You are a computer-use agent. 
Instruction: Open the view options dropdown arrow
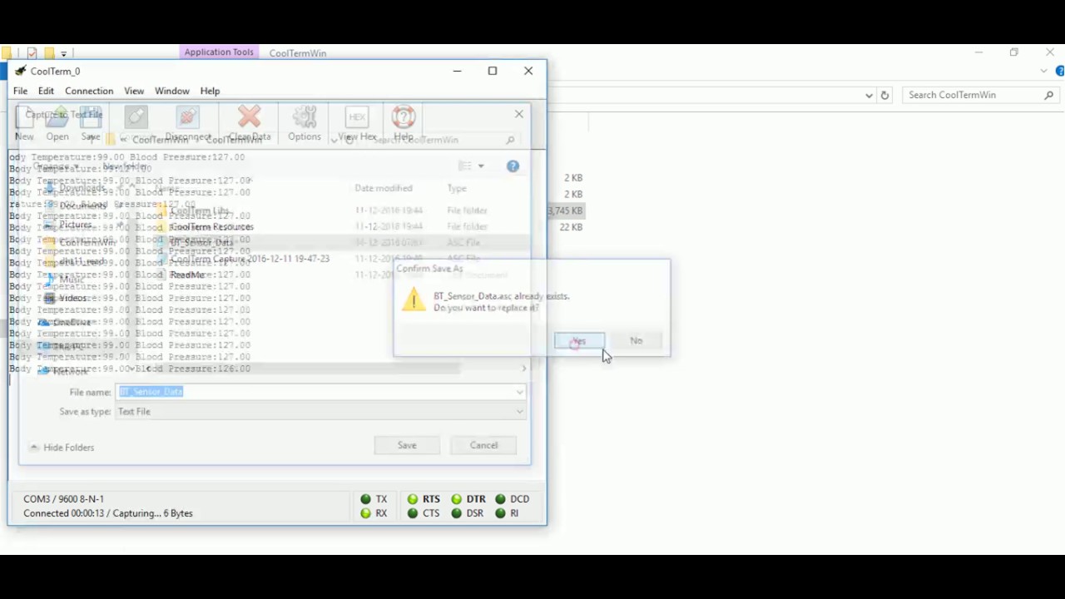click(481, 166)
